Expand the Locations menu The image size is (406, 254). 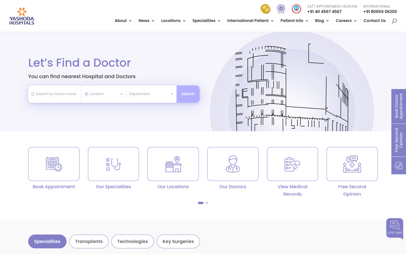coord(173,21)
